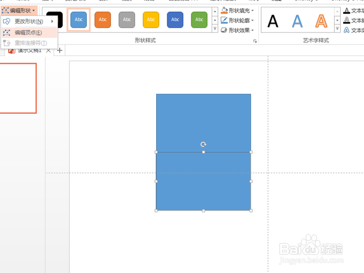Viewport: 364px width, 273px height.
Task: Close the 演示文稿1 document tab
Action: 48,51
